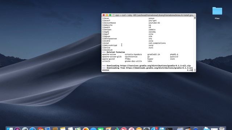Click the 'libgda' entry
Viewport: 232px width, 130px height.
pos(105,32)
